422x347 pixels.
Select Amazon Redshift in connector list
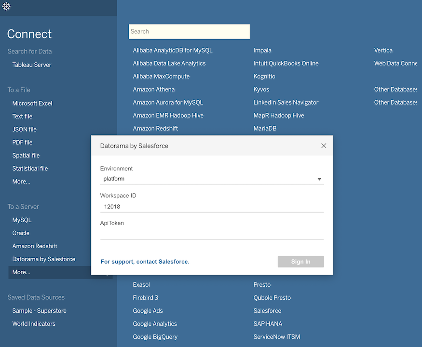[155, 129]
